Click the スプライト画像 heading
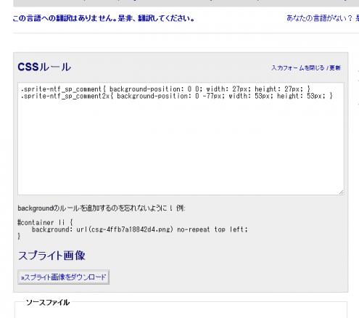359x318 pixels. pyautogui.click(x=51, y=256)
